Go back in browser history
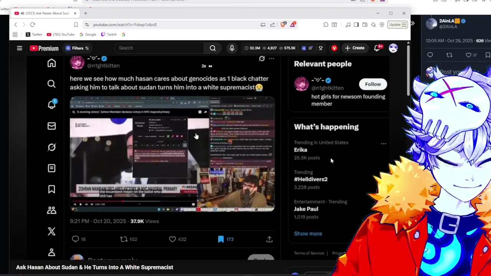The height and width of the screenshot is (276, 491). pos(16,25)
